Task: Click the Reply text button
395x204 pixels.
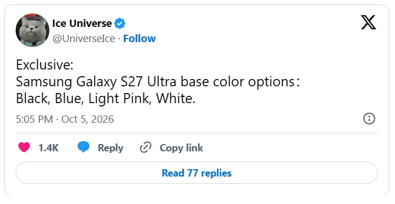Action: (x=110, y=148)
